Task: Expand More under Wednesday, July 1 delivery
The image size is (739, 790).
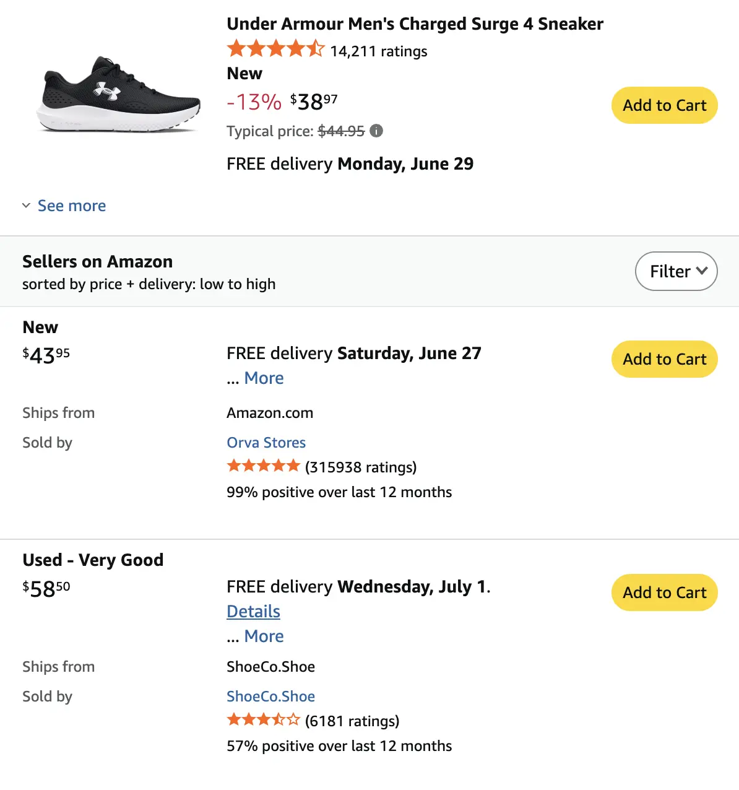Action: coord(264,636)
